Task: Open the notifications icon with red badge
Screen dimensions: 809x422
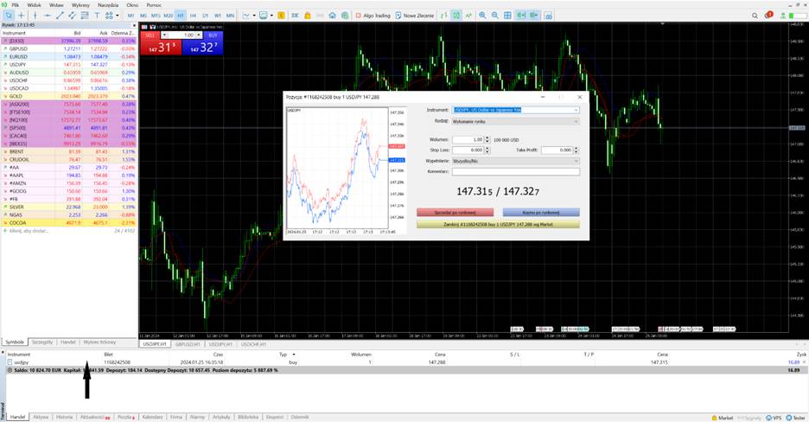Action: [768, 15]
